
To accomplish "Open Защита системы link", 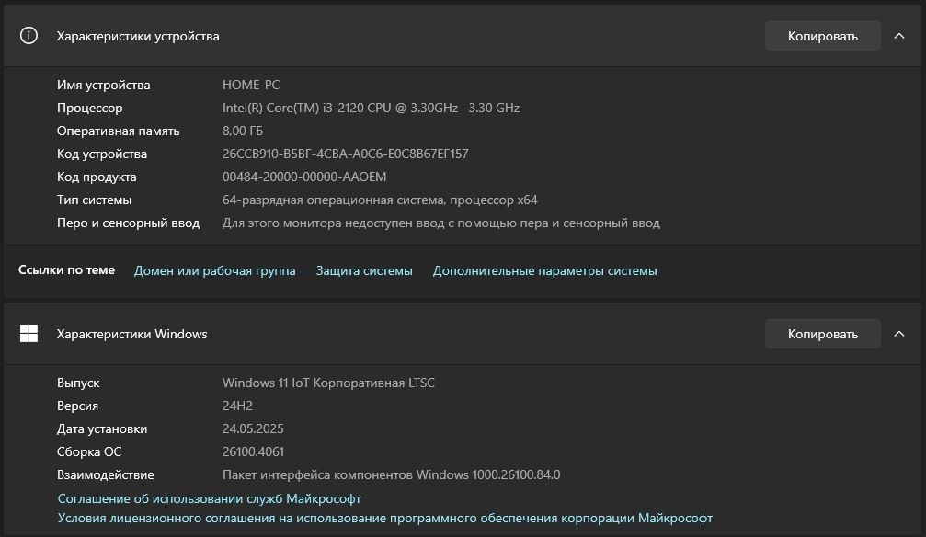I will [364, 270].
